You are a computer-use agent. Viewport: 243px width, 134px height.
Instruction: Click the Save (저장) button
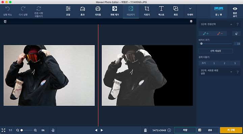point(185,130)
